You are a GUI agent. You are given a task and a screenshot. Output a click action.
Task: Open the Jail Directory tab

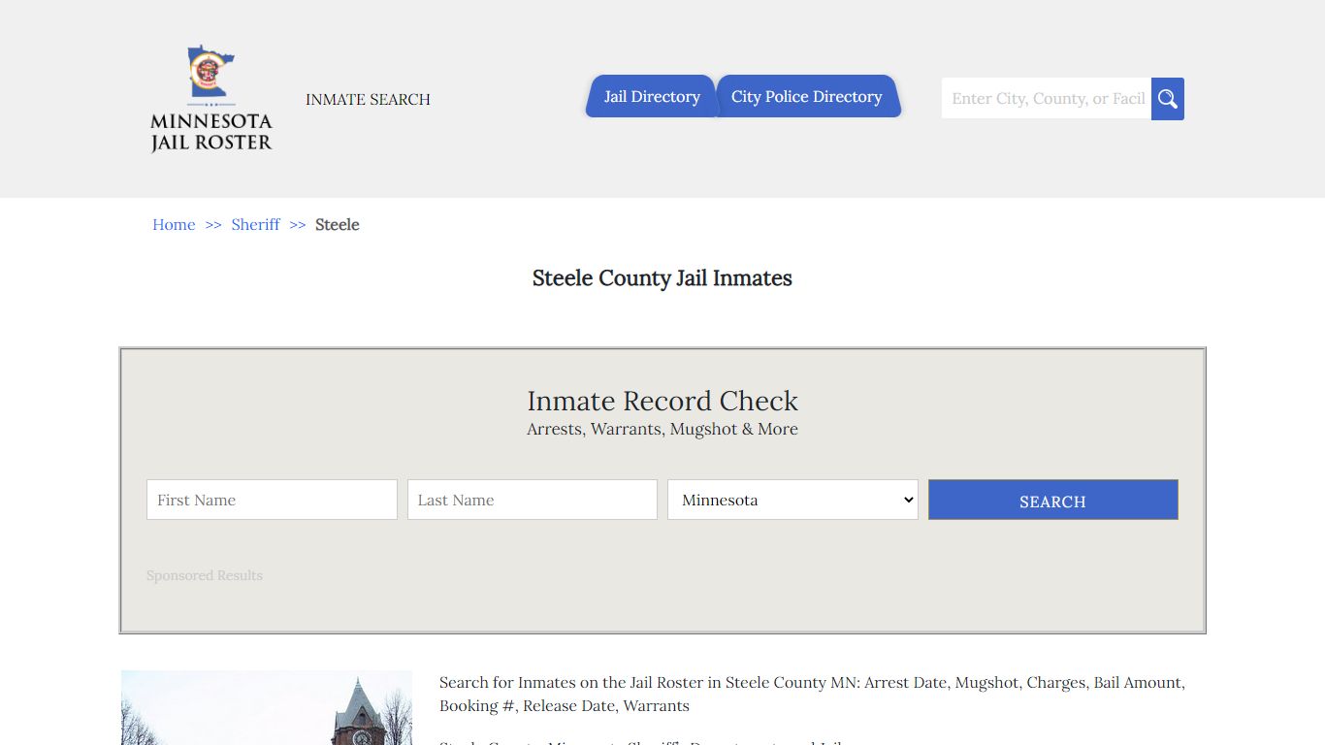tap(652, 96)
